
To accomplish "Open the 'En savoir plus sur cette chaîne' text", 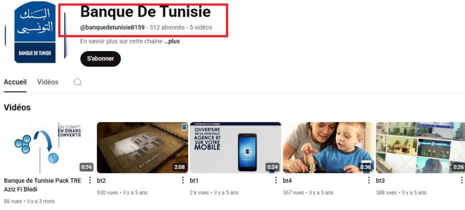I will coord(121,41).
